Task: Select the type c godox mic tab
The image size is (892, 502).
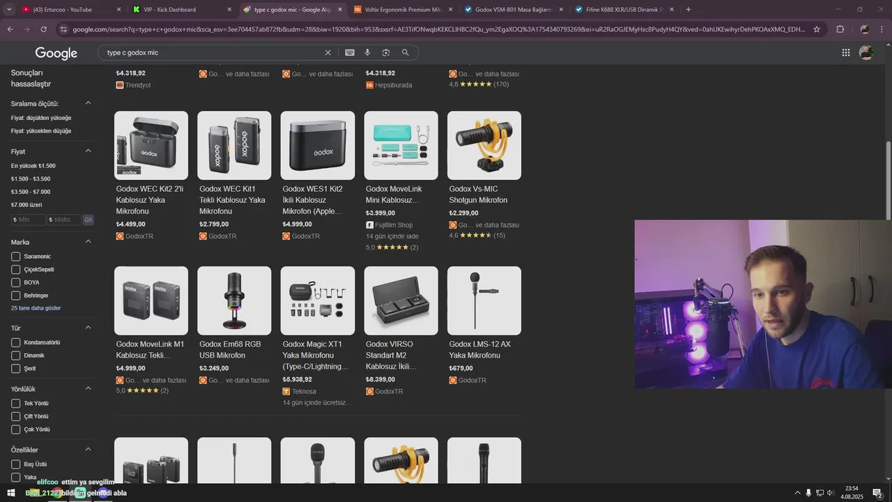Action: (x=293, y=10)
